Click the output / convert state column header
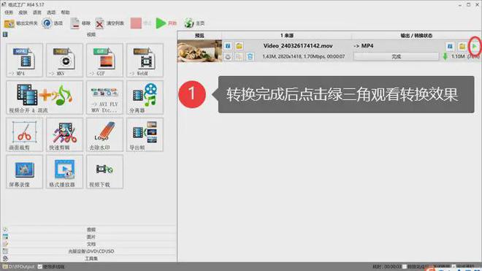The width and height of the screenshot is (482, 271). click(x=416, y=36)
